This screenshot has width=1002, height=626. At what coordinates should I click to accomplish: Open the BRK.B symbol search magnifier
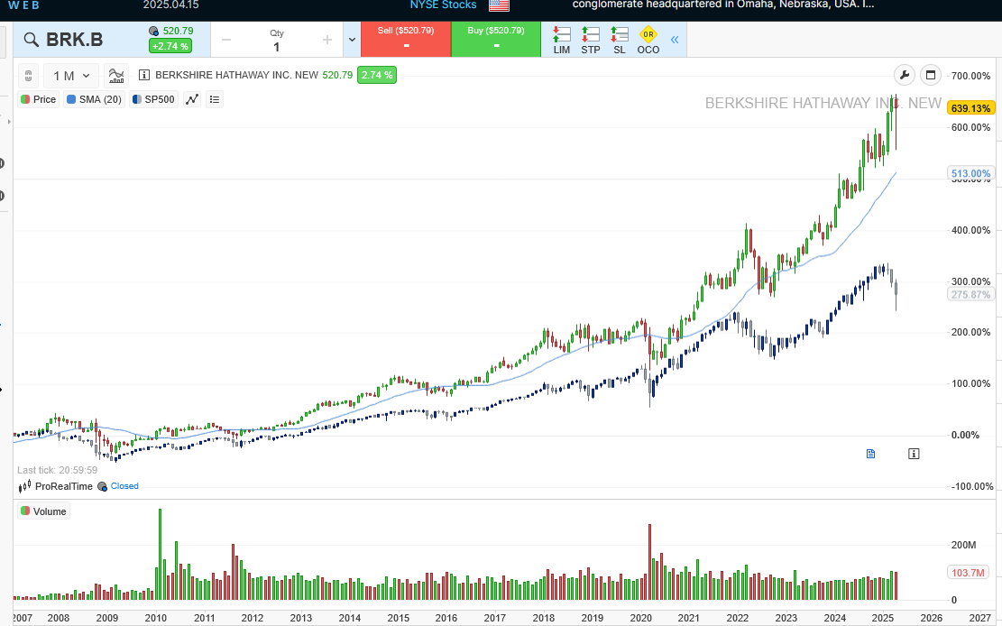tap(31, 40)
